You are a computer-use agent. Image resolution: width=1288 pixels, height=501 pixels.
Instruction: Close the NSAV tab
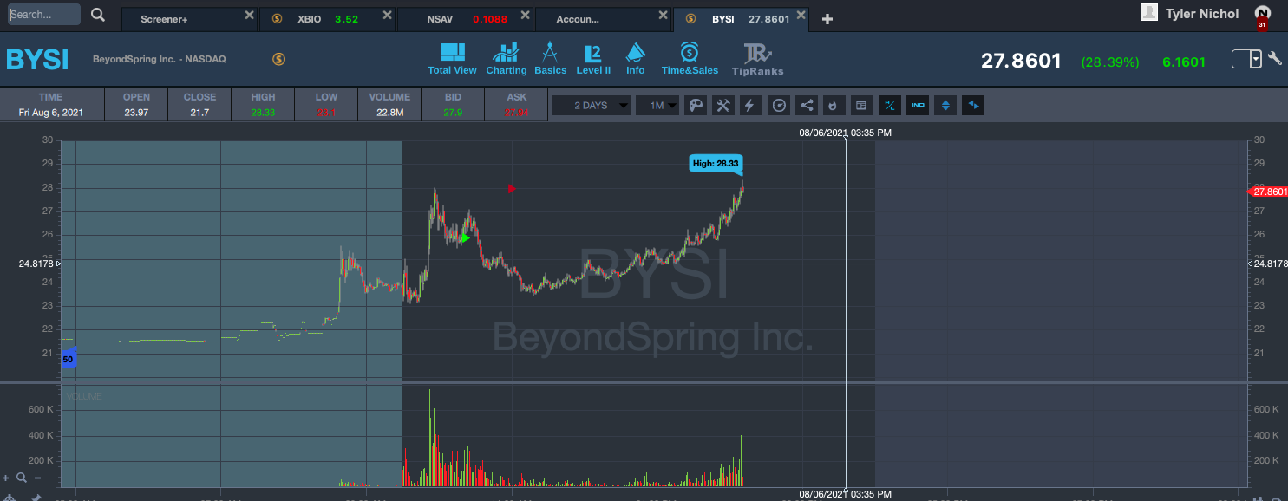click(524, 16)
